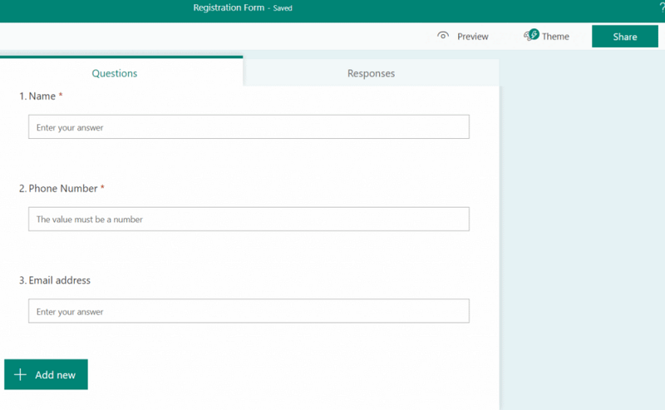Focus the Phone Number answer field
The width and height of the screenshot is (665, 410).
[x=249, y=220]
